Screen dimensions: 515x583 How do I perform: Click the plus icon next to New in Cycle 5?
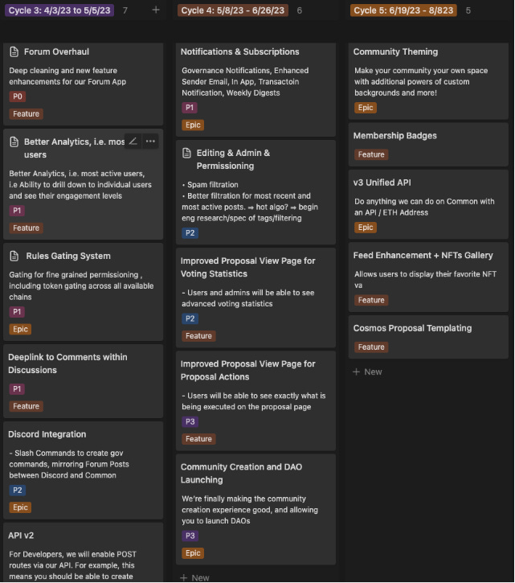(356, 372)
